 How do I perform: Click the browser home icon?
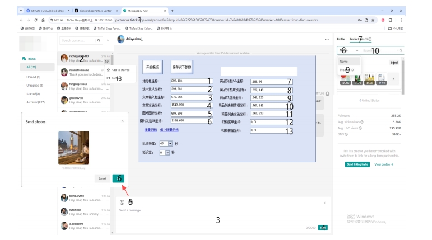(x=43, y=20)
